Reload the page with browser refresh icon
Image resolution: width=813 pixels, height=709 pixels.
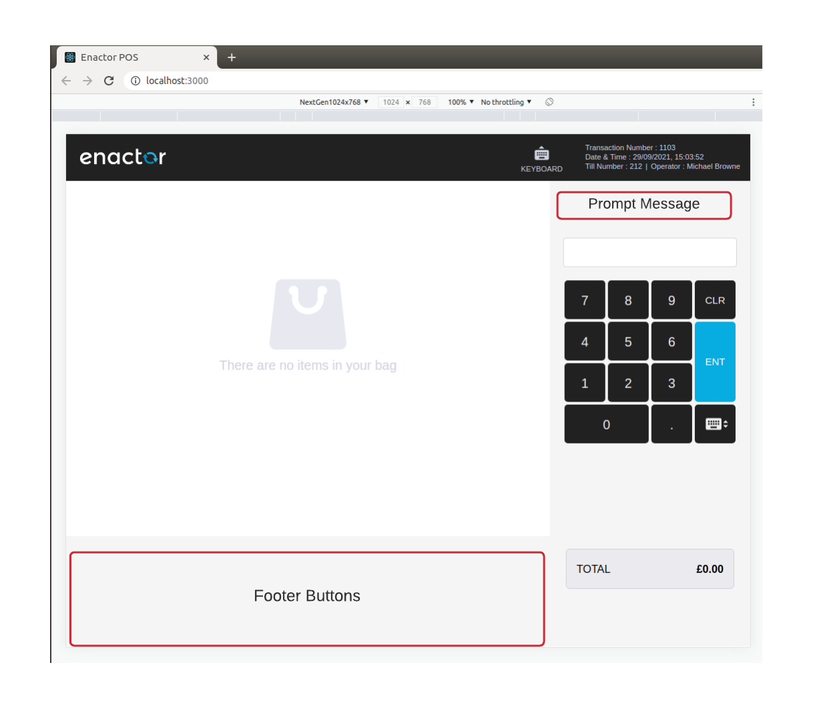point(109,81)
